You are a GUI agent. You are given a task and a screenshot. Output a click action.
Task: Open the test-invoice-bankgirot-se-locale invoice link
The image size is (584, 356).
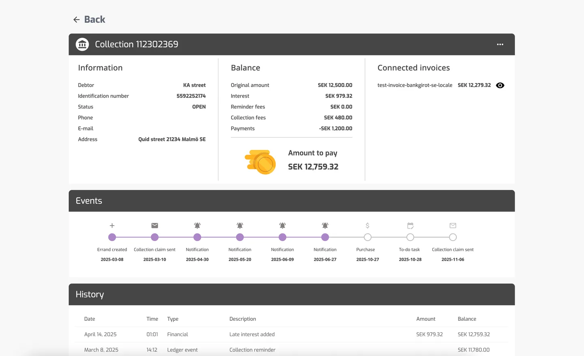tap(415, 85)
